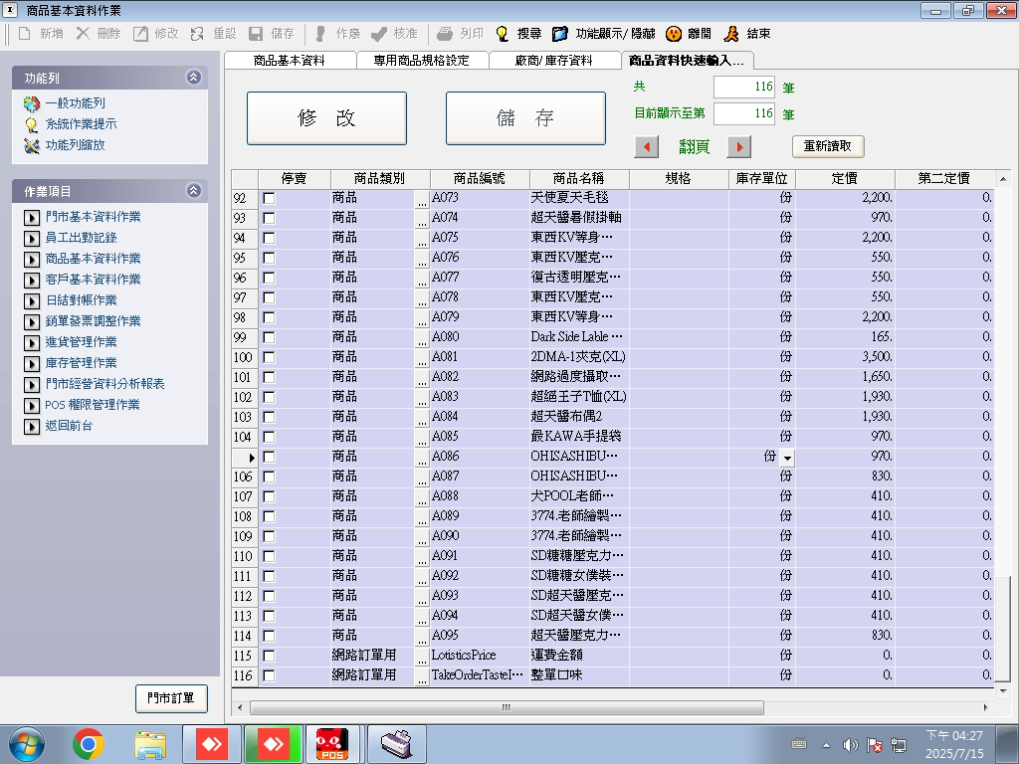The height and width of the screenshot is (764, 1019).
Task: Toggle 停賣 checkbox for item A081
Action: pos(269,357)
